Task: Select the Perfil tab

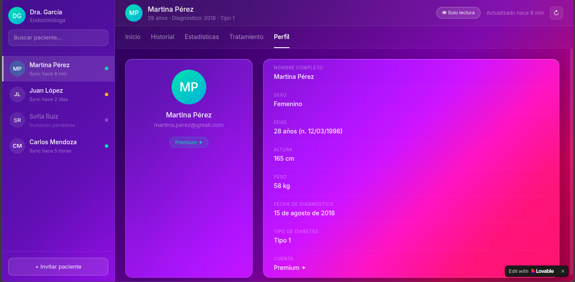Action: click(x=282, y=37)
